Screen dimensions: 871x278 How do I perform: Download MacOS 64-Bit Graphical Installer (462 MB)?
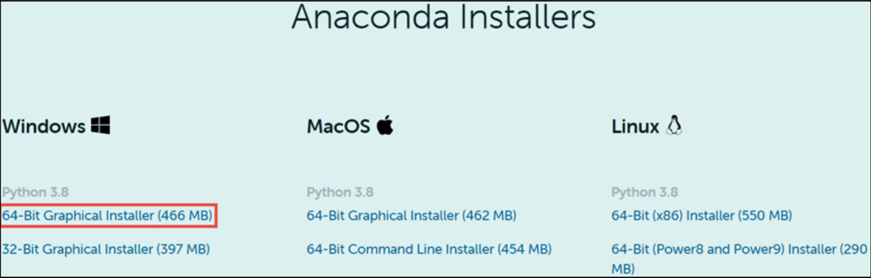pyautogui.click(x=411, y=216)
